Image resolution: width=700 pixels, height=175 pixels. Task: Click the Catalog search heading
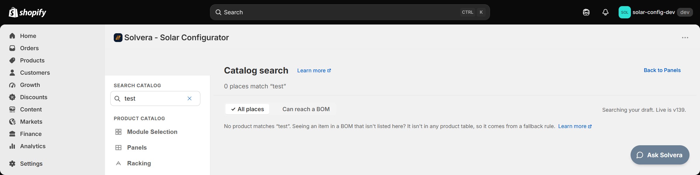256,71
